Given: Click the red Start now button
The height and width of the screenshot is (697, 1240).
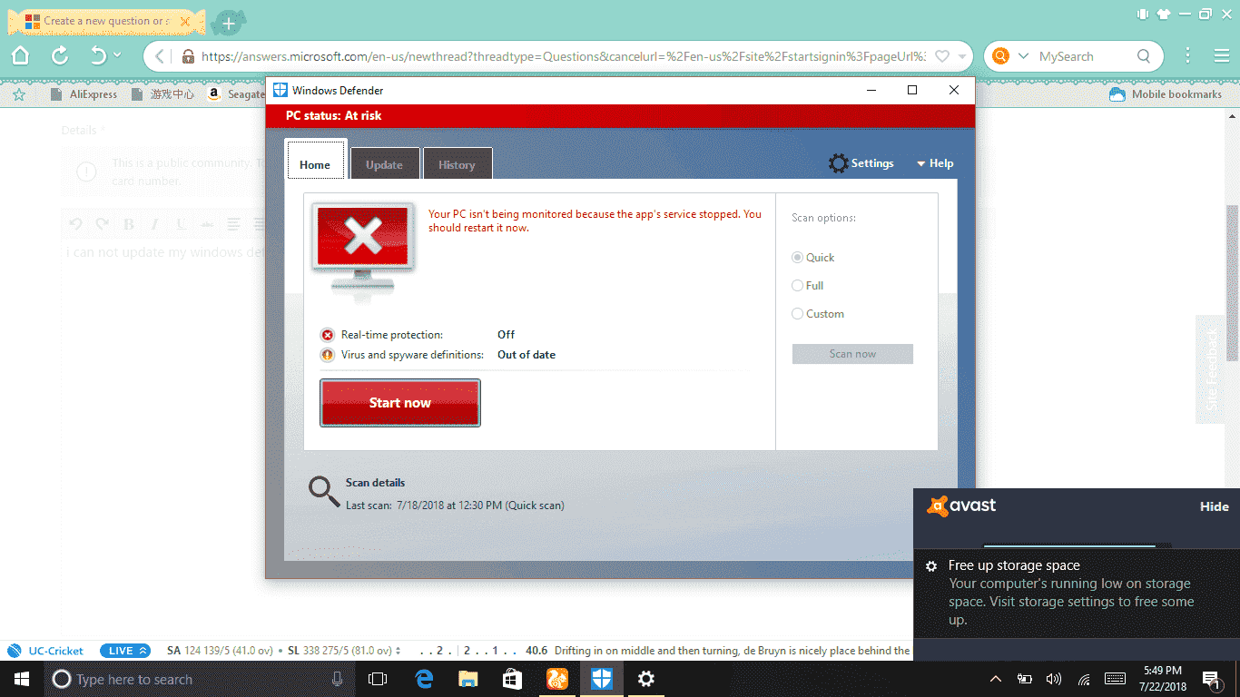Looking at the screenshot, I should coord(400,403).
